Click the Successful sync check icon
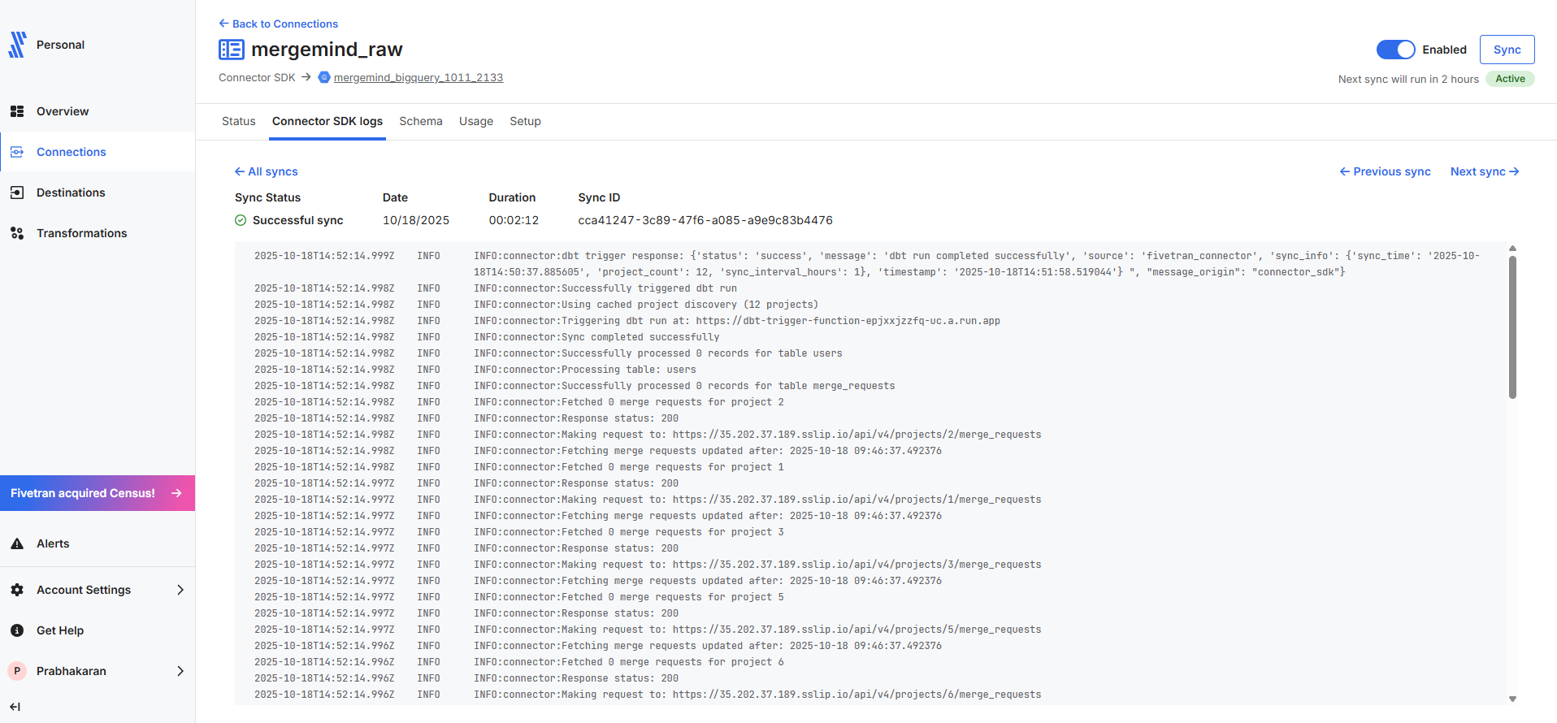This screenshot has height=723, width=1557. coord(241,220)
